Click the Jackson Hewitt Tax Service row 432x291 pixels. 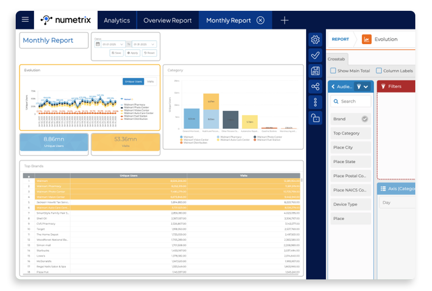click(x=162, y=202)
